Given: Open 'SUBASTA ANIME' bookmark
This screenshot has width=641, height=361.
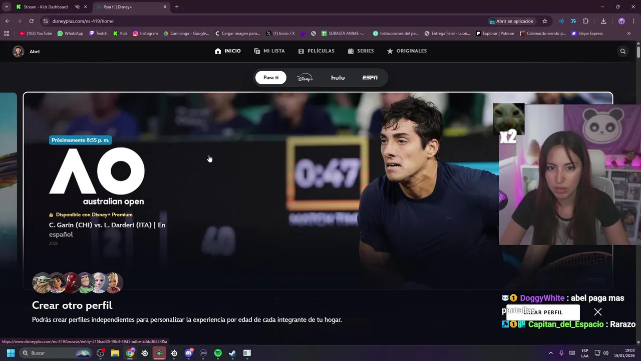Looking at the screenshot, I should (x=343, y=34).
